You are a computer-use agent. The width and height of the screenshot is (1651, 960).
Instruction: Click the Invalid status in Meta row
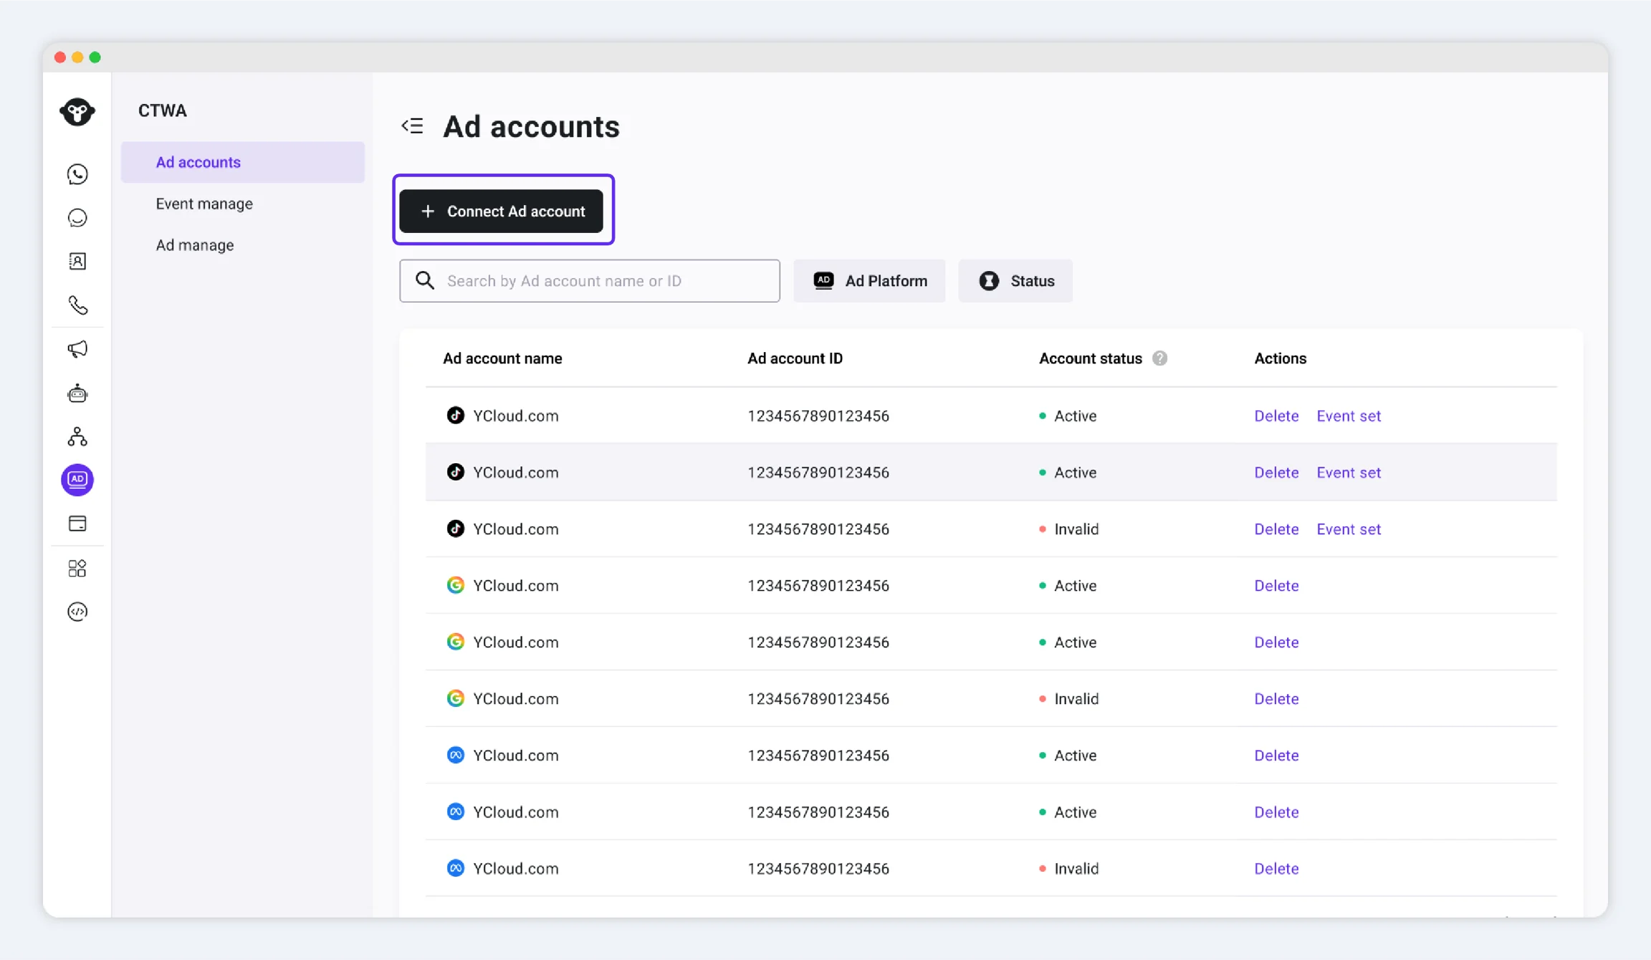(x=1076, y=869)
